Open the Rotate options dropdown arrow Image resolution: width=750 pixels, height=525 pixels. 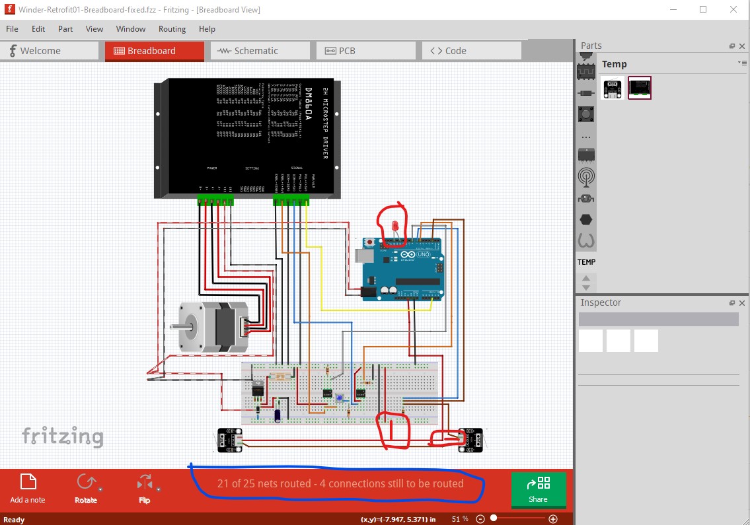click(100, 489)
